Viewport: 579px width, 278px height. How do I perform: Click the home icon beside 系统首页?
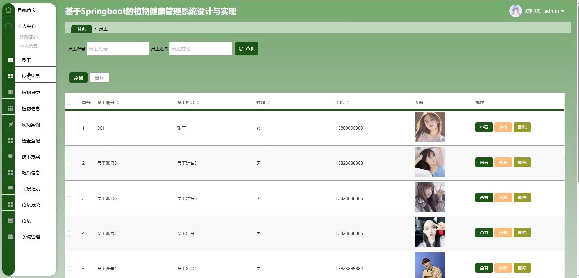pyautogui.click(x=8, y=10)
